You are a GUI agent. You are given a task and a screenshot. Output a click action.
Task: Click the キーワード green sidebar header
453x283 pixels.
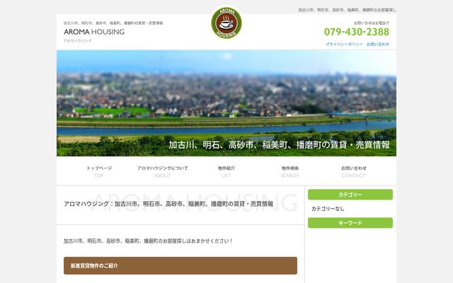(350, 223)
